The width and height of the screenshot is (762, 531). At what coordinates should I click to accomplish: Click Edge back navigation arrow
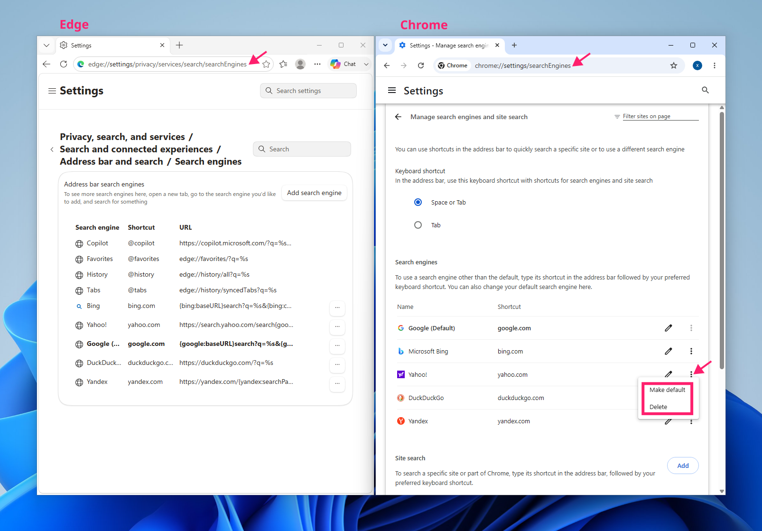pos(46,64)
